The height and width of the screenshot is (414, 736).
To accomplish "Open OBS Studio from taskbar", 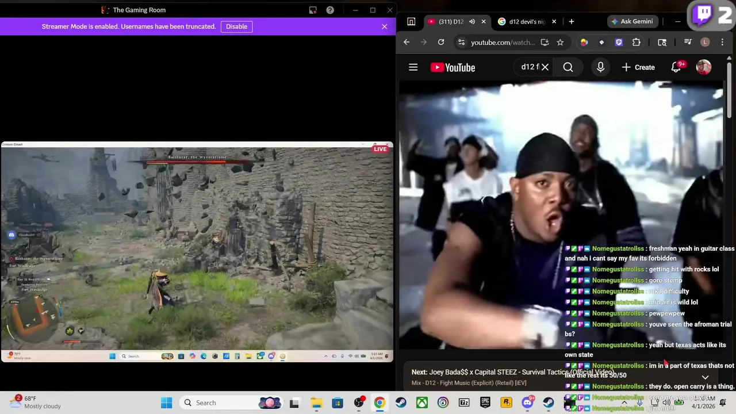I will click(359, 402).
